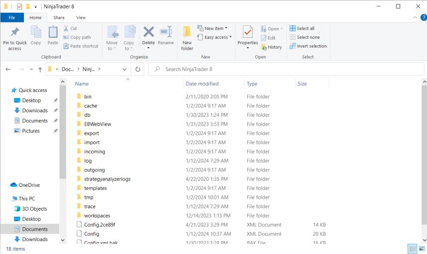Open Easy access dropdown
This screenshot has height=254, width=427.
[214, 37]
